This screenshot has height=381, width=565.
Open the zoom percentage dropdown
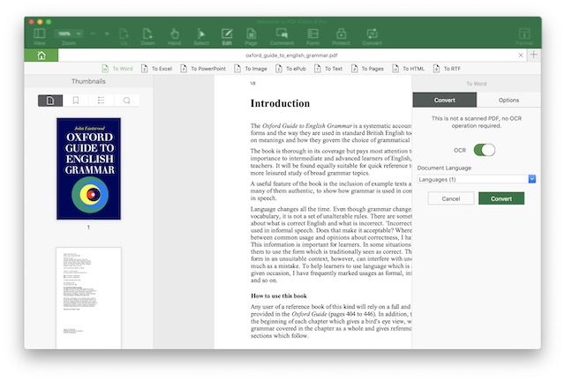[69, 34]
